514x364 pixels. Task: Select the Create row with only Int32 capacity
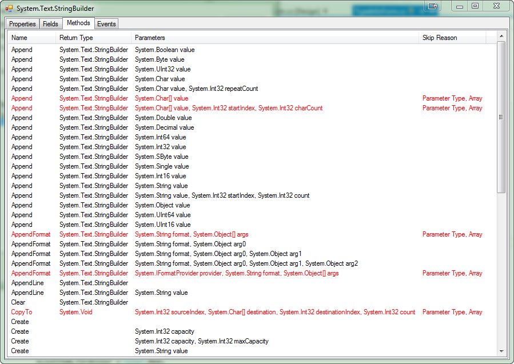252,331
